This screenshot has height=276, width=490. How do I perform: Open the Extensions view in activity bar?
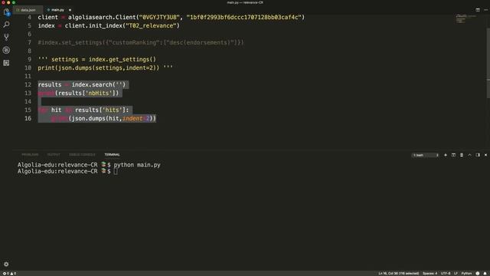pos(6,63)
